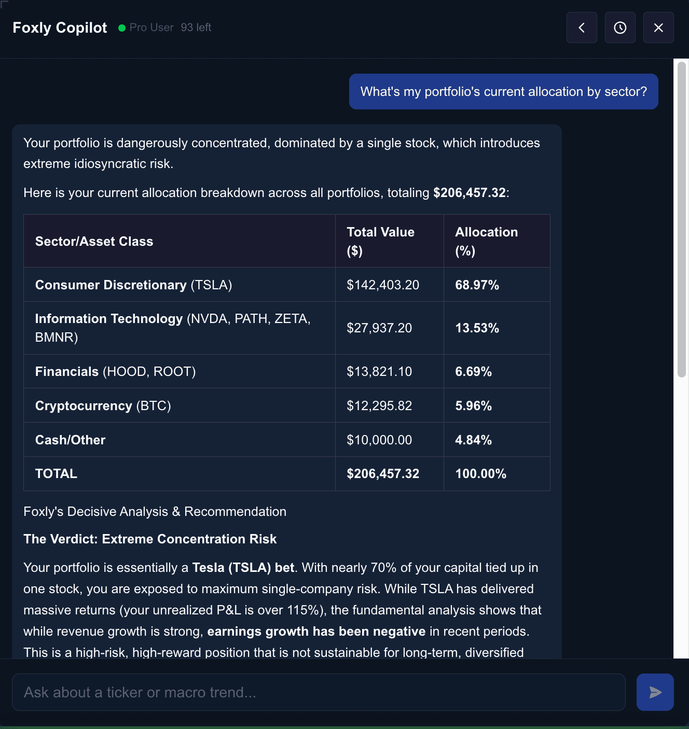689x729 pixels.
Task: Click the 'Ask about a ticker' input field
Action: click(x=319, y=692)
